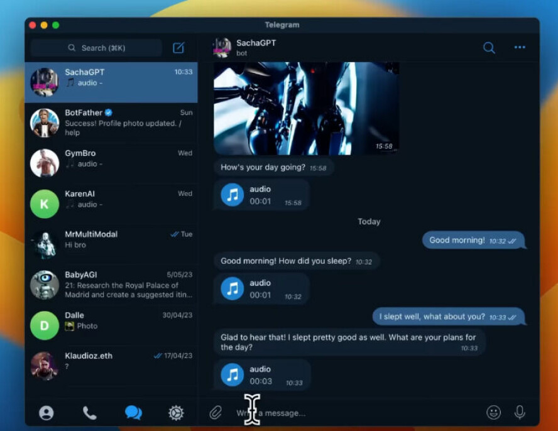Open the robot image in chat

tap(307, 109)
